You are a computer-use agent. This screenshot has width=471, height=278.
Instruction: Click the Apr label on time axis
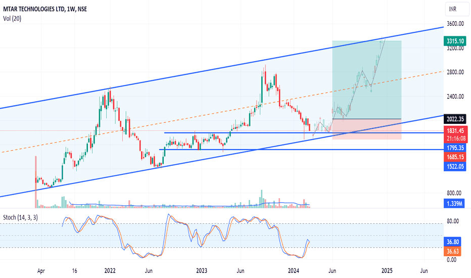(41, 271)
